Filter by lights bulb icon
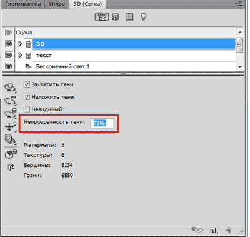 point(143,17)
